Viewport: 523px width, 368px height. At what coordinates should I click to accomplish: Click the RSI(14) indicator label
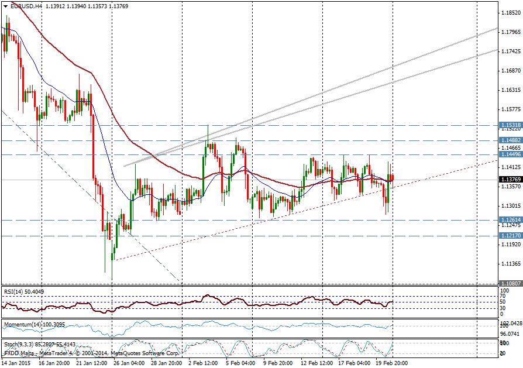(15, 291)
